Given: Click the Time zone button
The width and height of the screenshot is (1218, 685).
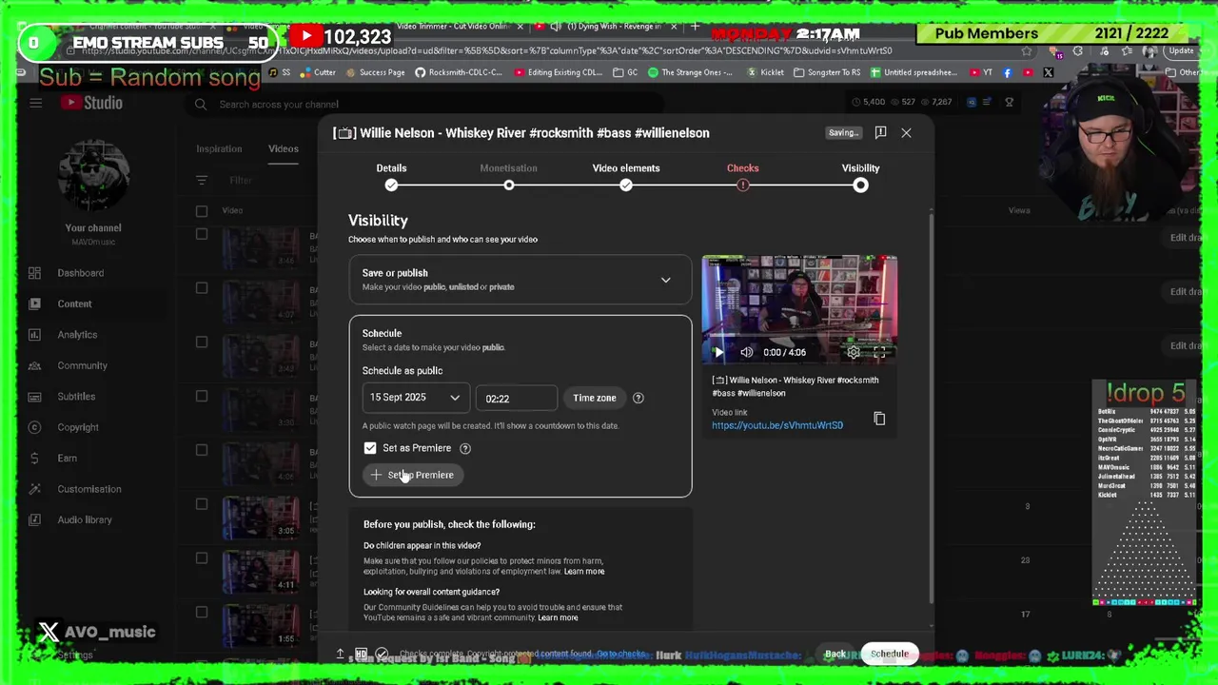Looking at the screenshot, I should pyautogui.click(x=595, y=398).
